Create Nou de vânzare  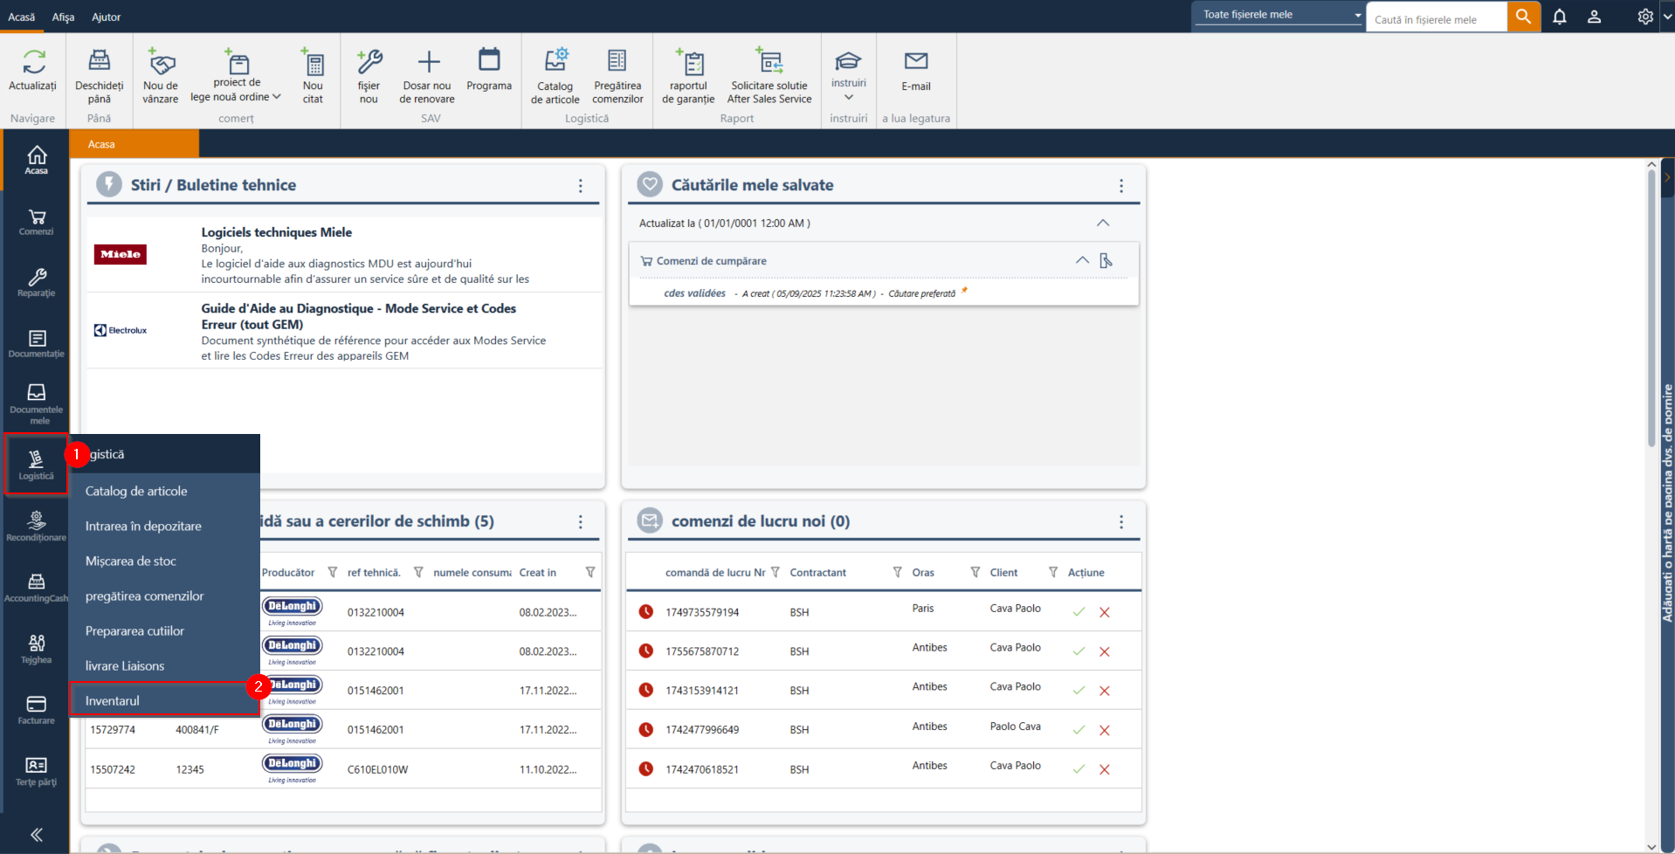(x=161, y=75)
